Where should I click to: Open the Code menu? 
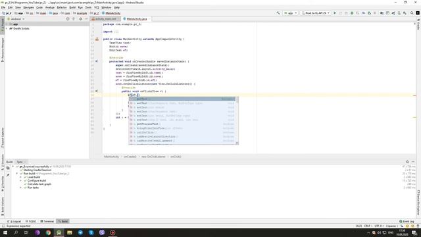39,7
